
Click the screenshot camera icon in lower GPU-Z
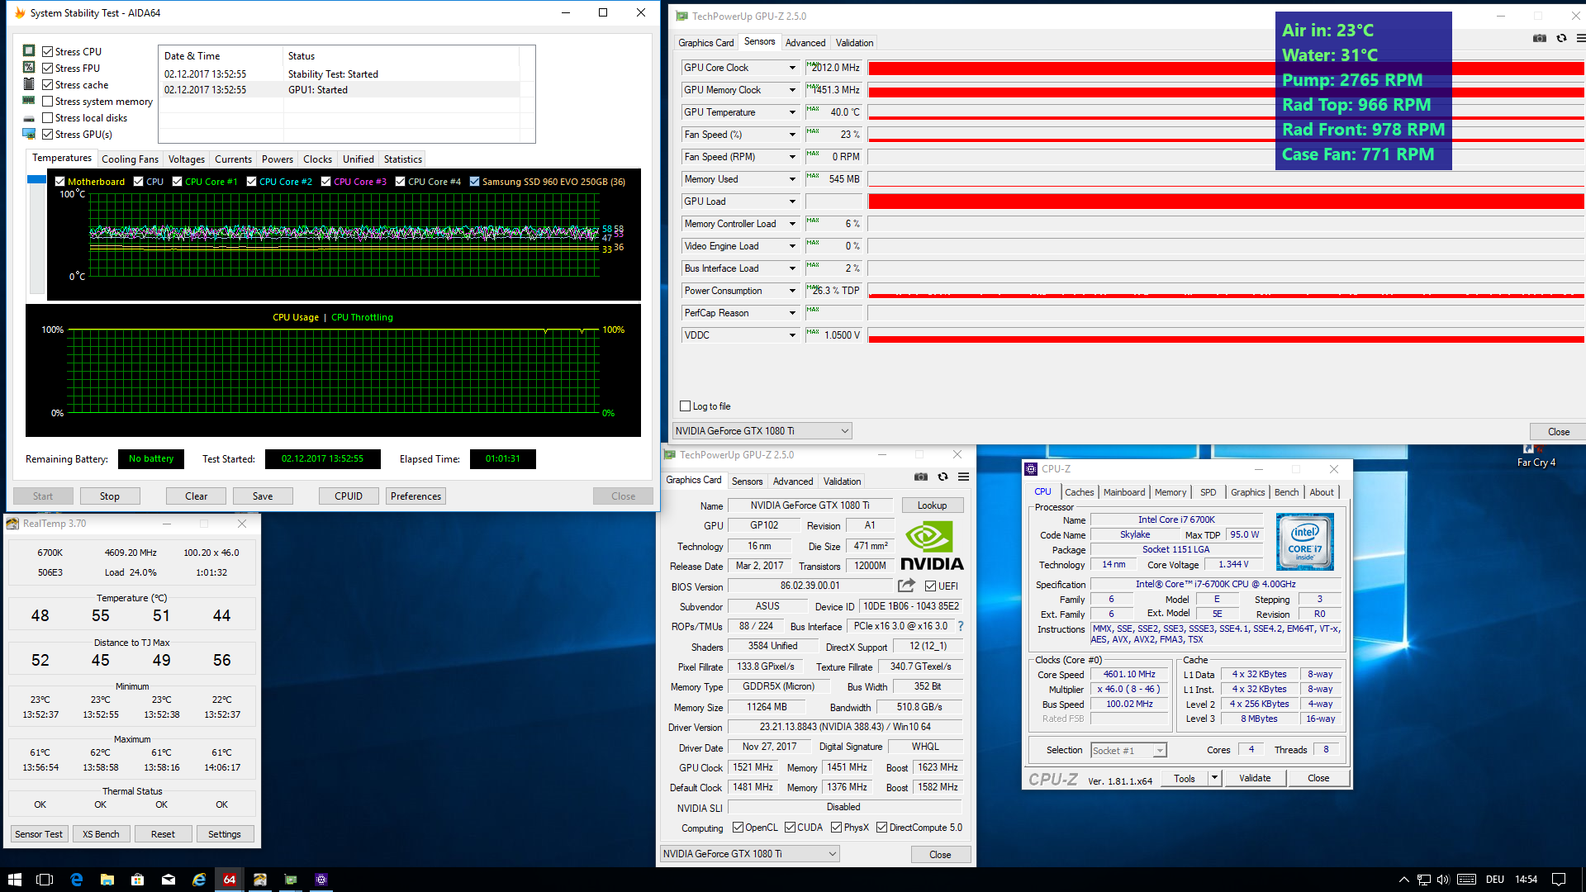(921, 477)
